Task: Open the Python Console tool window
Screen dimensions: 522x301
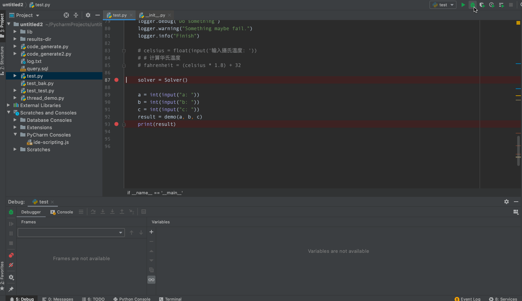Action: (x=132, y=299)
